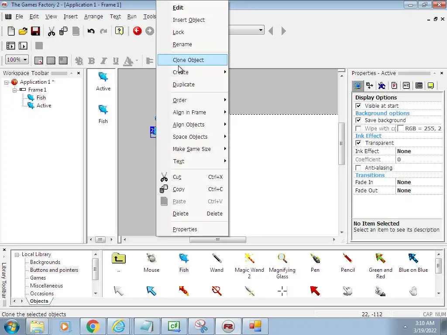Click the Wipe color RGB swatch

(401, 129)
